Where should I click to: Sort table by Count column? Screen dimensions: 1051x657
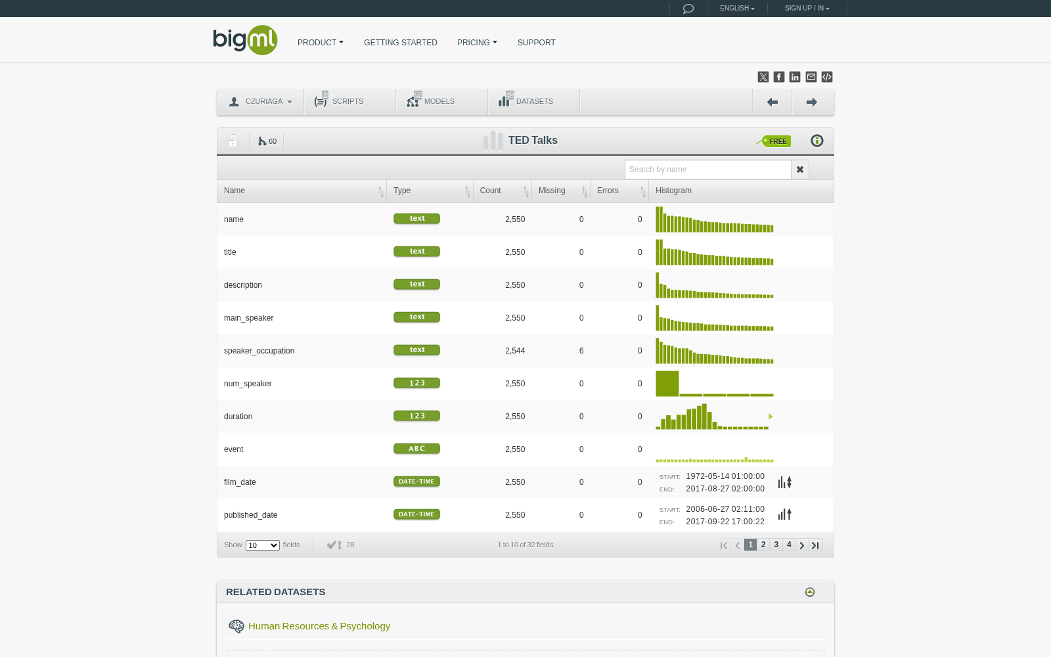pyautogui.click(x=503, y=191)
